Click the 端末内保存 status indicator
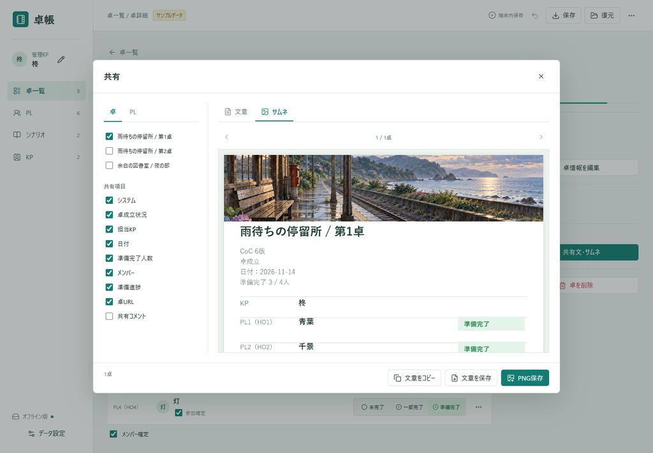This screenshot has width=653, height=453. 506,15
